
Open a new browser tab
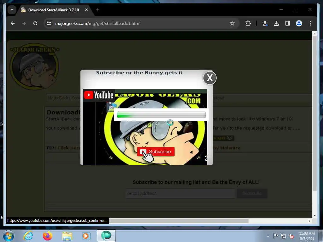pyautogui.click(x=98, y=10)
